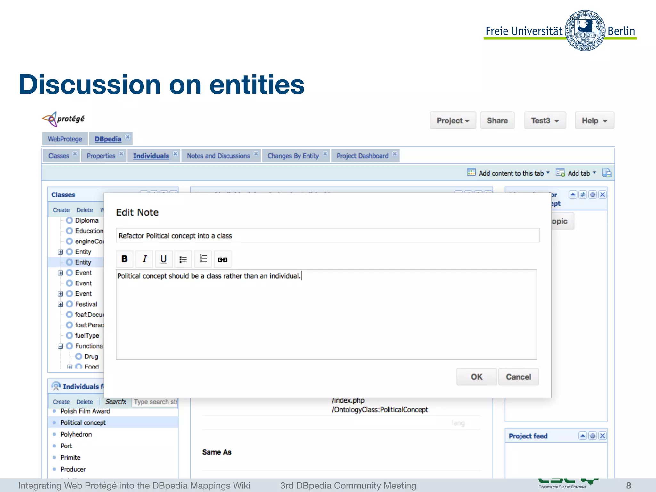This screenshot has height=492, width=656.
Task: Open the Help dropdown menu
Action: (594, 121)
